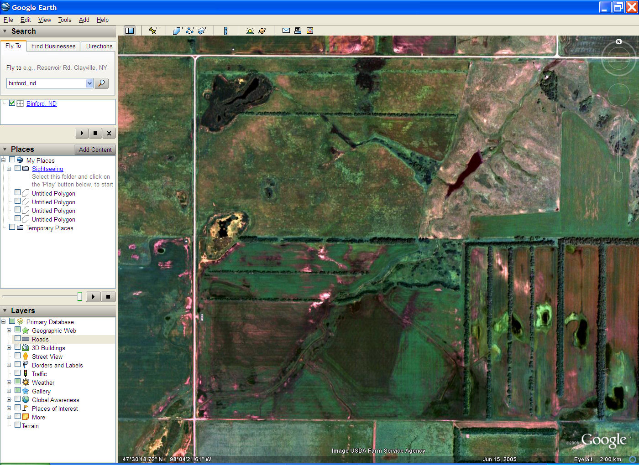
Task: Open the Edit menu
Action: tap(26, 20)
